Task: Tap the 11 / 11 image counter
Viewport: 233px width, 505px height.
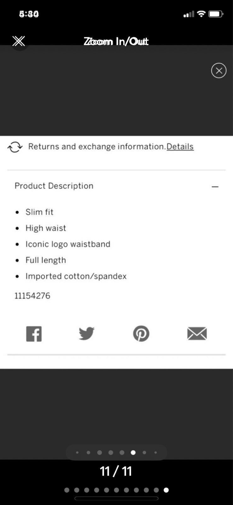Action: [x=116, y=471]
